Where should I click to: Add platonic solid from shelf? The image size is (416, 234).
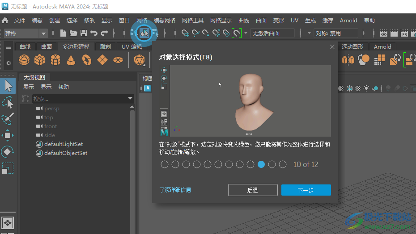pyautogui.click(x=139, y=60)
